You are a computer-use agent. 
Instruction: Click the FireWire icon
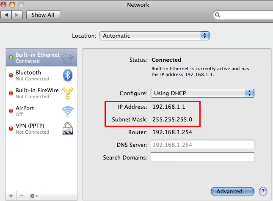[x=68, y=93]
